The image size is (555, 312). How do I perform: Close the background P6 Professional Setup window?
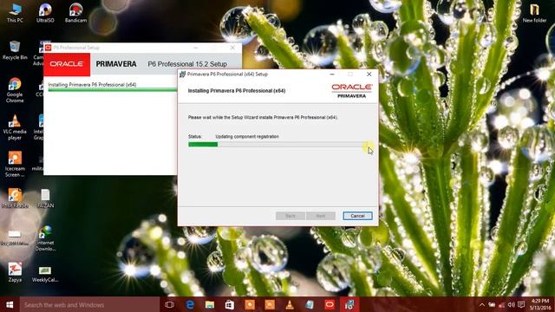click(x=232, y=48)
